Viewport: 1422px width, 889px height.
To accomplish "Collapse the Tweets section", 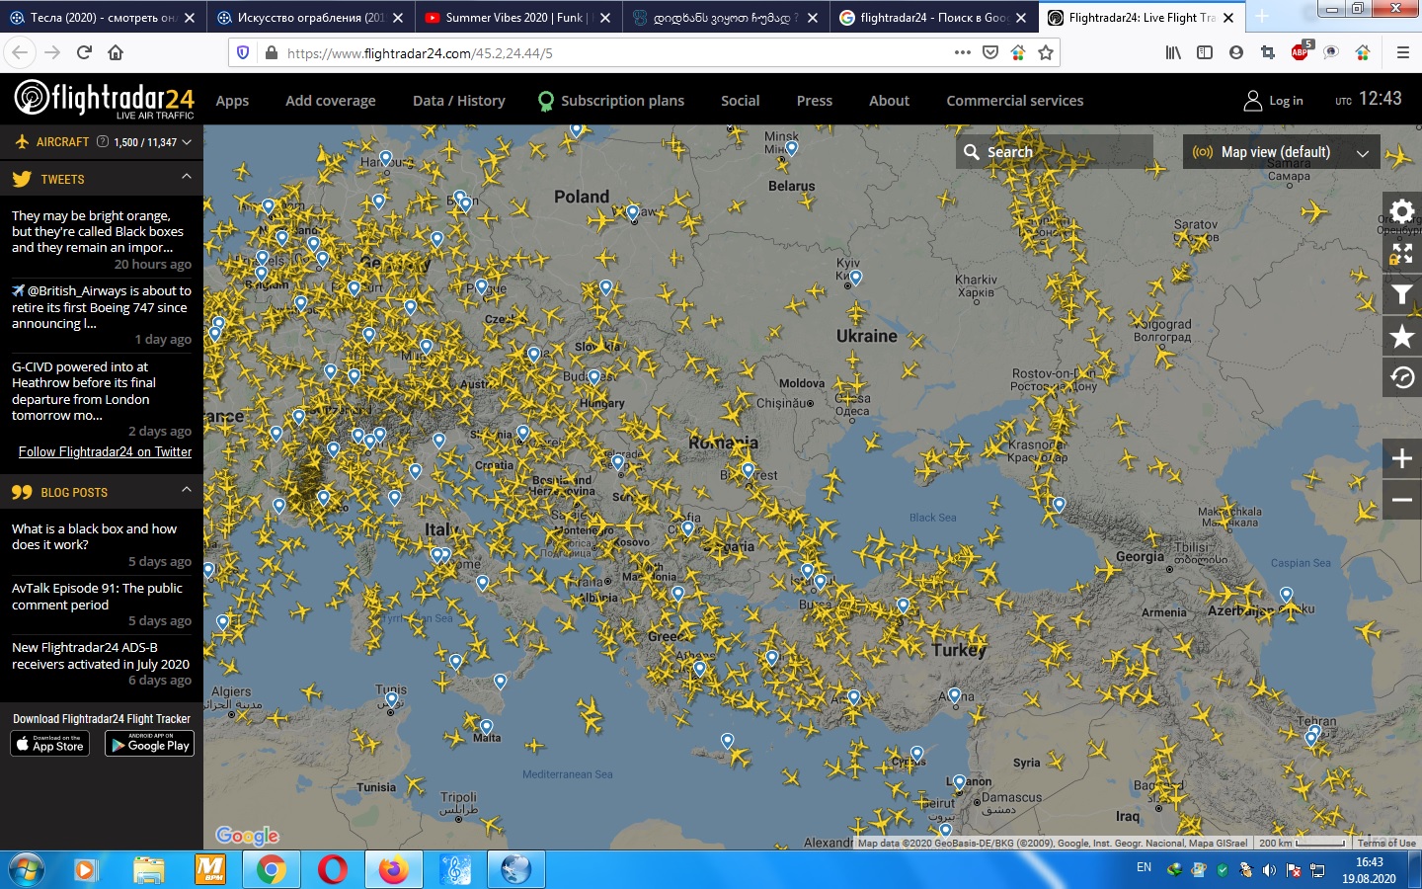I will point(187,177).
